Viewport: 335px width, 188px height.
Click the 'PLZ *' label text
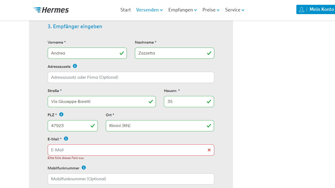pos(52,115)
